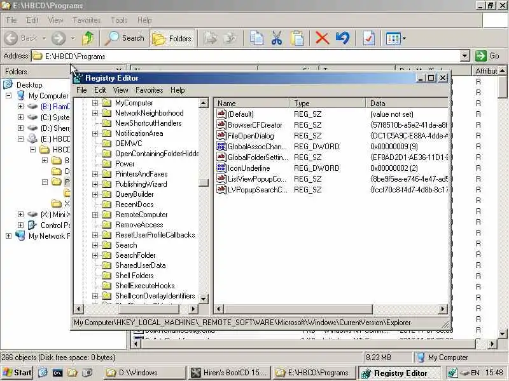Click the Explorer address field
509x381 pixels.
[x=246, y=56]
